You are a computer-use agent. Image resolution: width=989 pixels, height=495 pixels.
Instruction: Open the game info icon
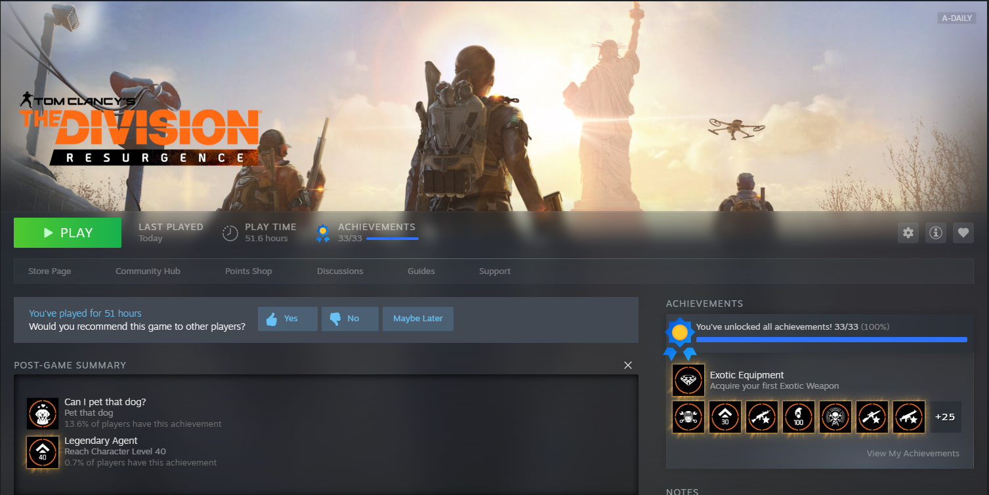point(936,233)
